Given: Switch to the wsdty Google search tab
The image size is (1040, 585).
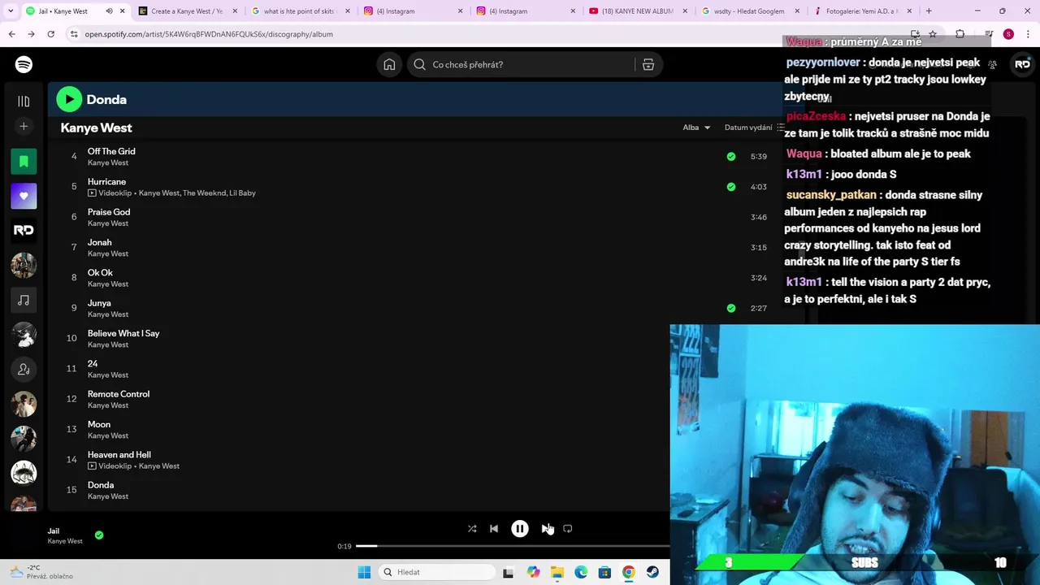Looking at the screenshot, I should click(751, 11).
